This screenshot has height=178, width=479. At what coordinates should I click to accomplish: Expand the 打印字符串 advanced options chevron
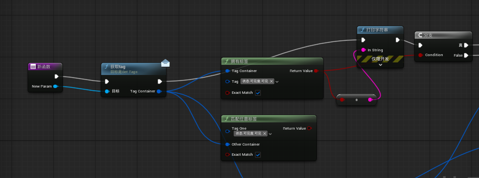pyautogui.click(x=380, y=65)
